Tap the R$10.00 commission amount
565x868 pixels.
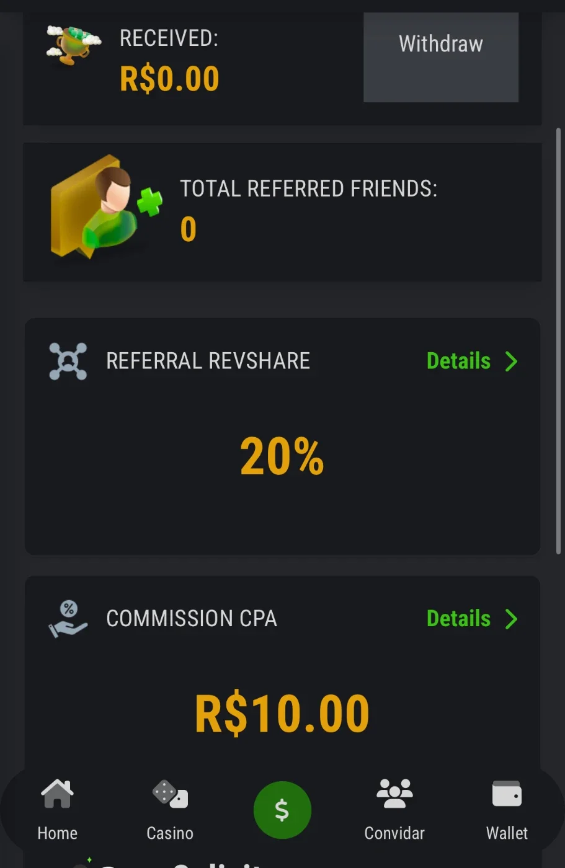pos(282,713)
